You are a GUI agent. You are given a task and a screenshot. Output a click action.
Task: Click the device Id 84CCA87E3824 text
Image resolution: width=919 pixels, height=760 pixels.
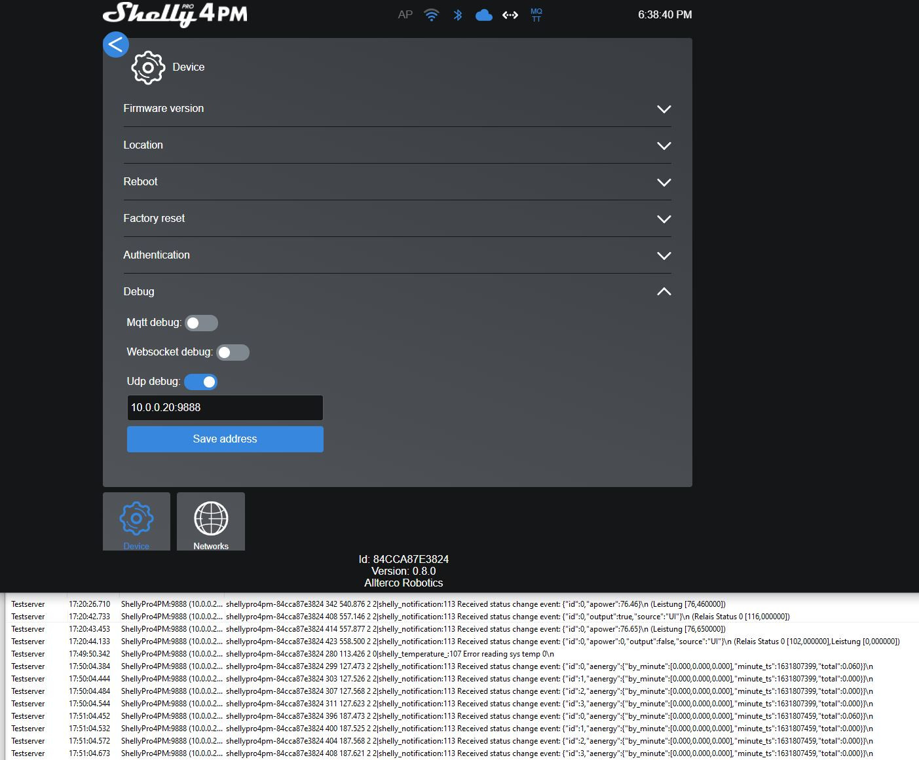tap(403, 559)
